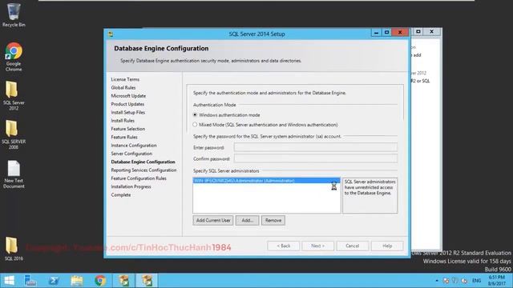The height and width of the screenshot is (288, 513).
Task: Select Feature Selection step
Action: coord(128,129)
